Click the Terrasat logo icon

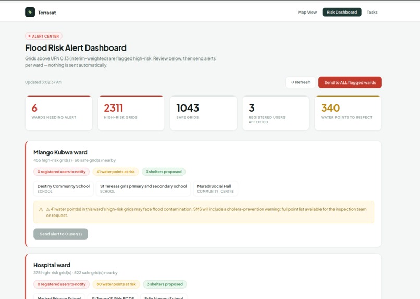click(x=30, y=12)
